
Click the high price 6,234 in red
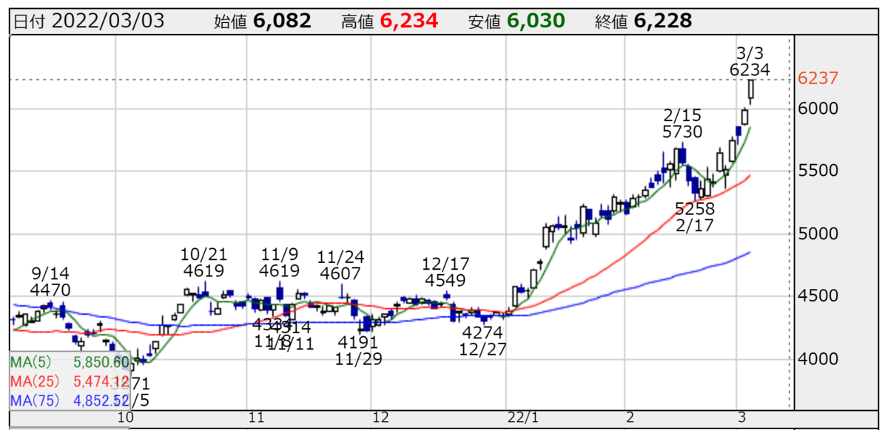409,21
